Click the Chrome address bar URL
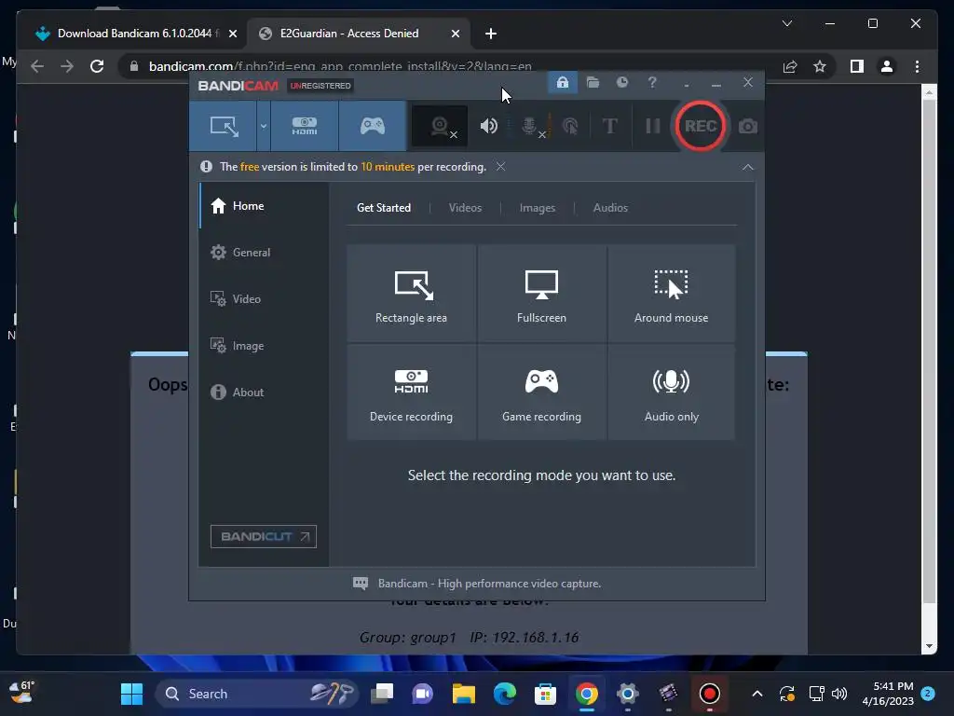This screenshot has height=716, width=954. [340, 66]
